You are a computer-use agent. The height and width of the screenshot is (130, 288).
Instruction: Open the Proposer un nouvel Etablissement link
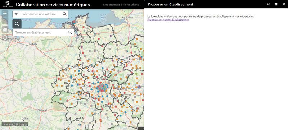(x=168, y=20)
